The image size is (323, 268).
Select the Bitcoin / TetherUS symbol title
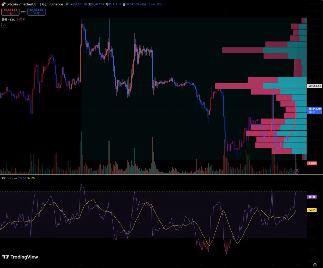(x=35, y=4)
